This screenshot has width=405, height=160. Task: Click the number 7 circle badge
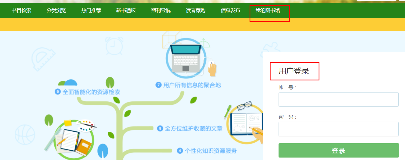tap(158, 85)
